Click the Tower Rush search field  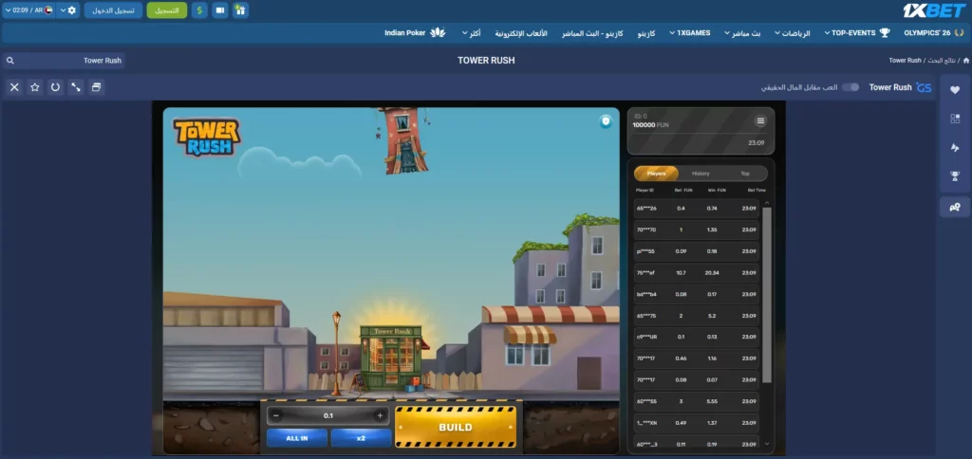[65, 60]
